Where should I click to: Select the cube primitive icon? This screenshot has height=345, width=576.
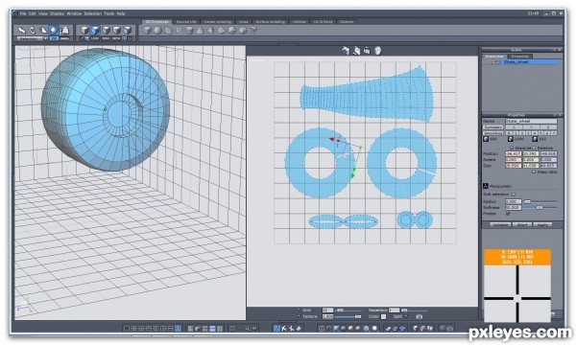click(x=147, y=31)
